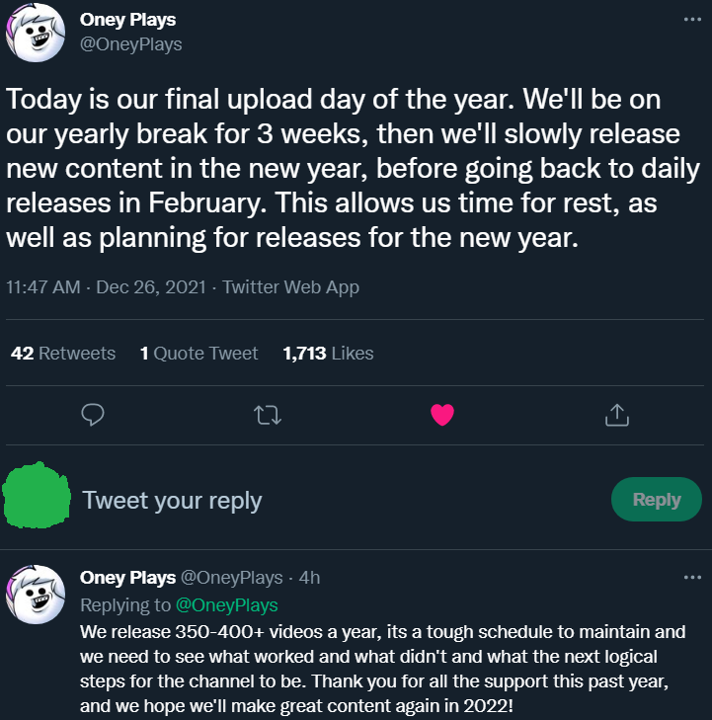Image resolution: width=712 pixels, height=720 pixels.
Task: View the 1,713 Likes list
Action: coord(328,354)
